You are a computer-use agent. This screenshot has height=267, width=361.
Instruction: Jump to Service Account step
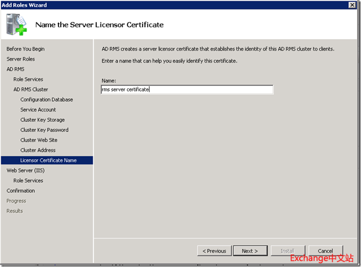click(x=38, y=110)
